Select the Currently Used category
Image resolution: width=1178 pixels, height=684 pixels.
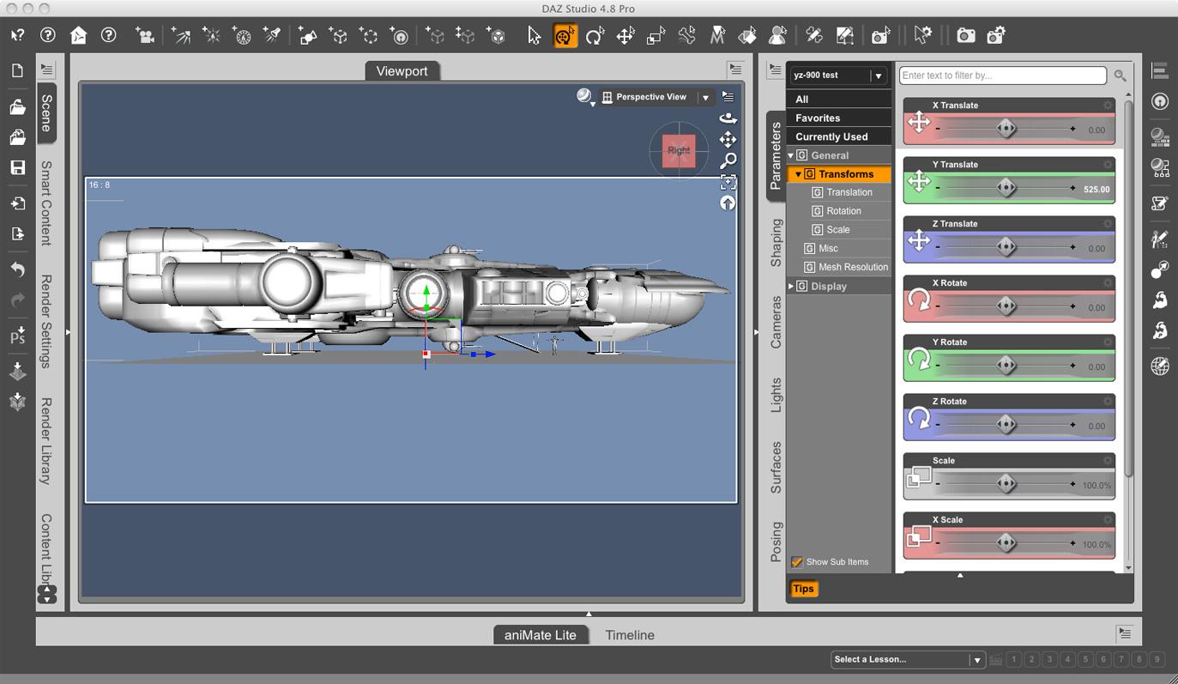pos(839,137)
